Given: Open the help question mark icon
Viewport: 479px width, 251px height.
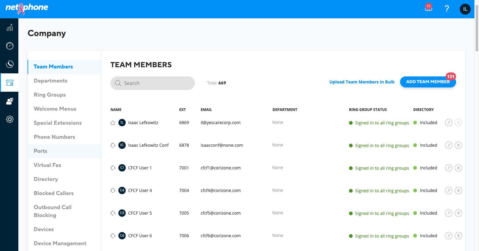Looking at the screenshot, I should point(447,9).
